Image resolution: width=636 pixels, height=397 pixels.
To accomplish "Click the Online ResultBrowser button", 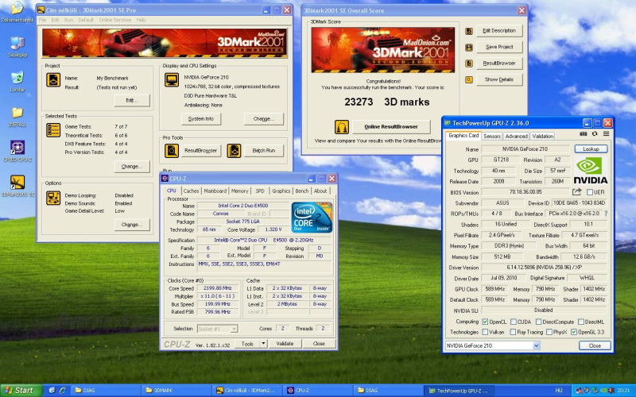I will pos(391,127).
